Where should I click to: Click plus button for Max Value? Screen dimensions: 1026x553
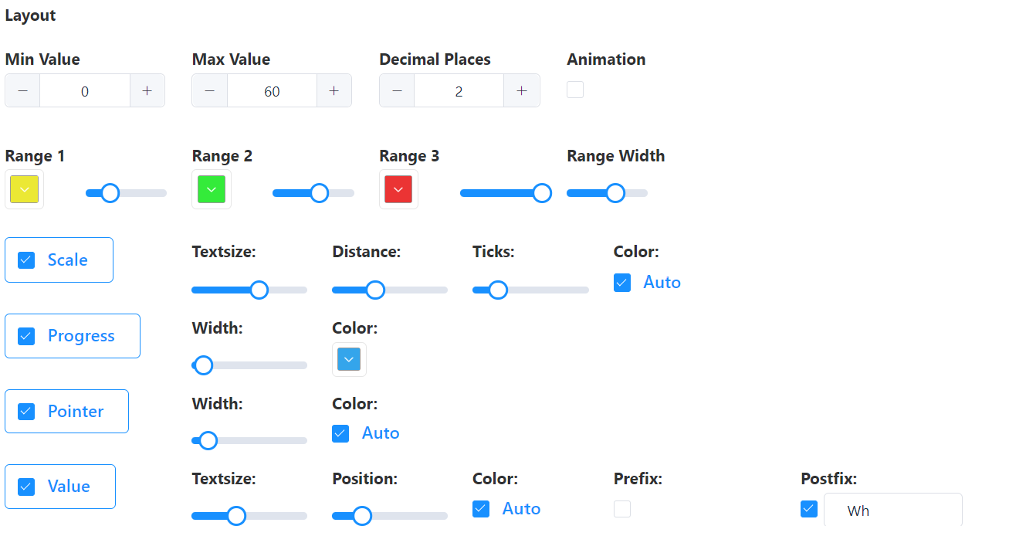tap(334, 91)
